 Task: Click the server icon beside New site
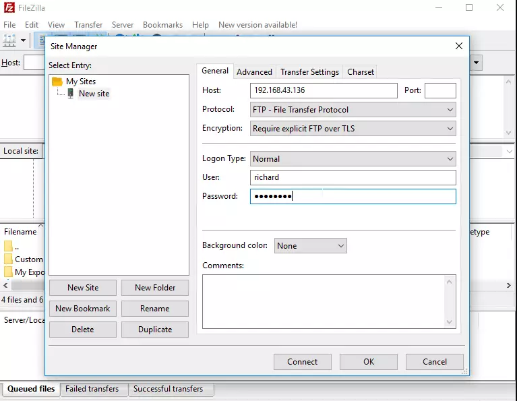pyautogui.click(x=70, y=93)
